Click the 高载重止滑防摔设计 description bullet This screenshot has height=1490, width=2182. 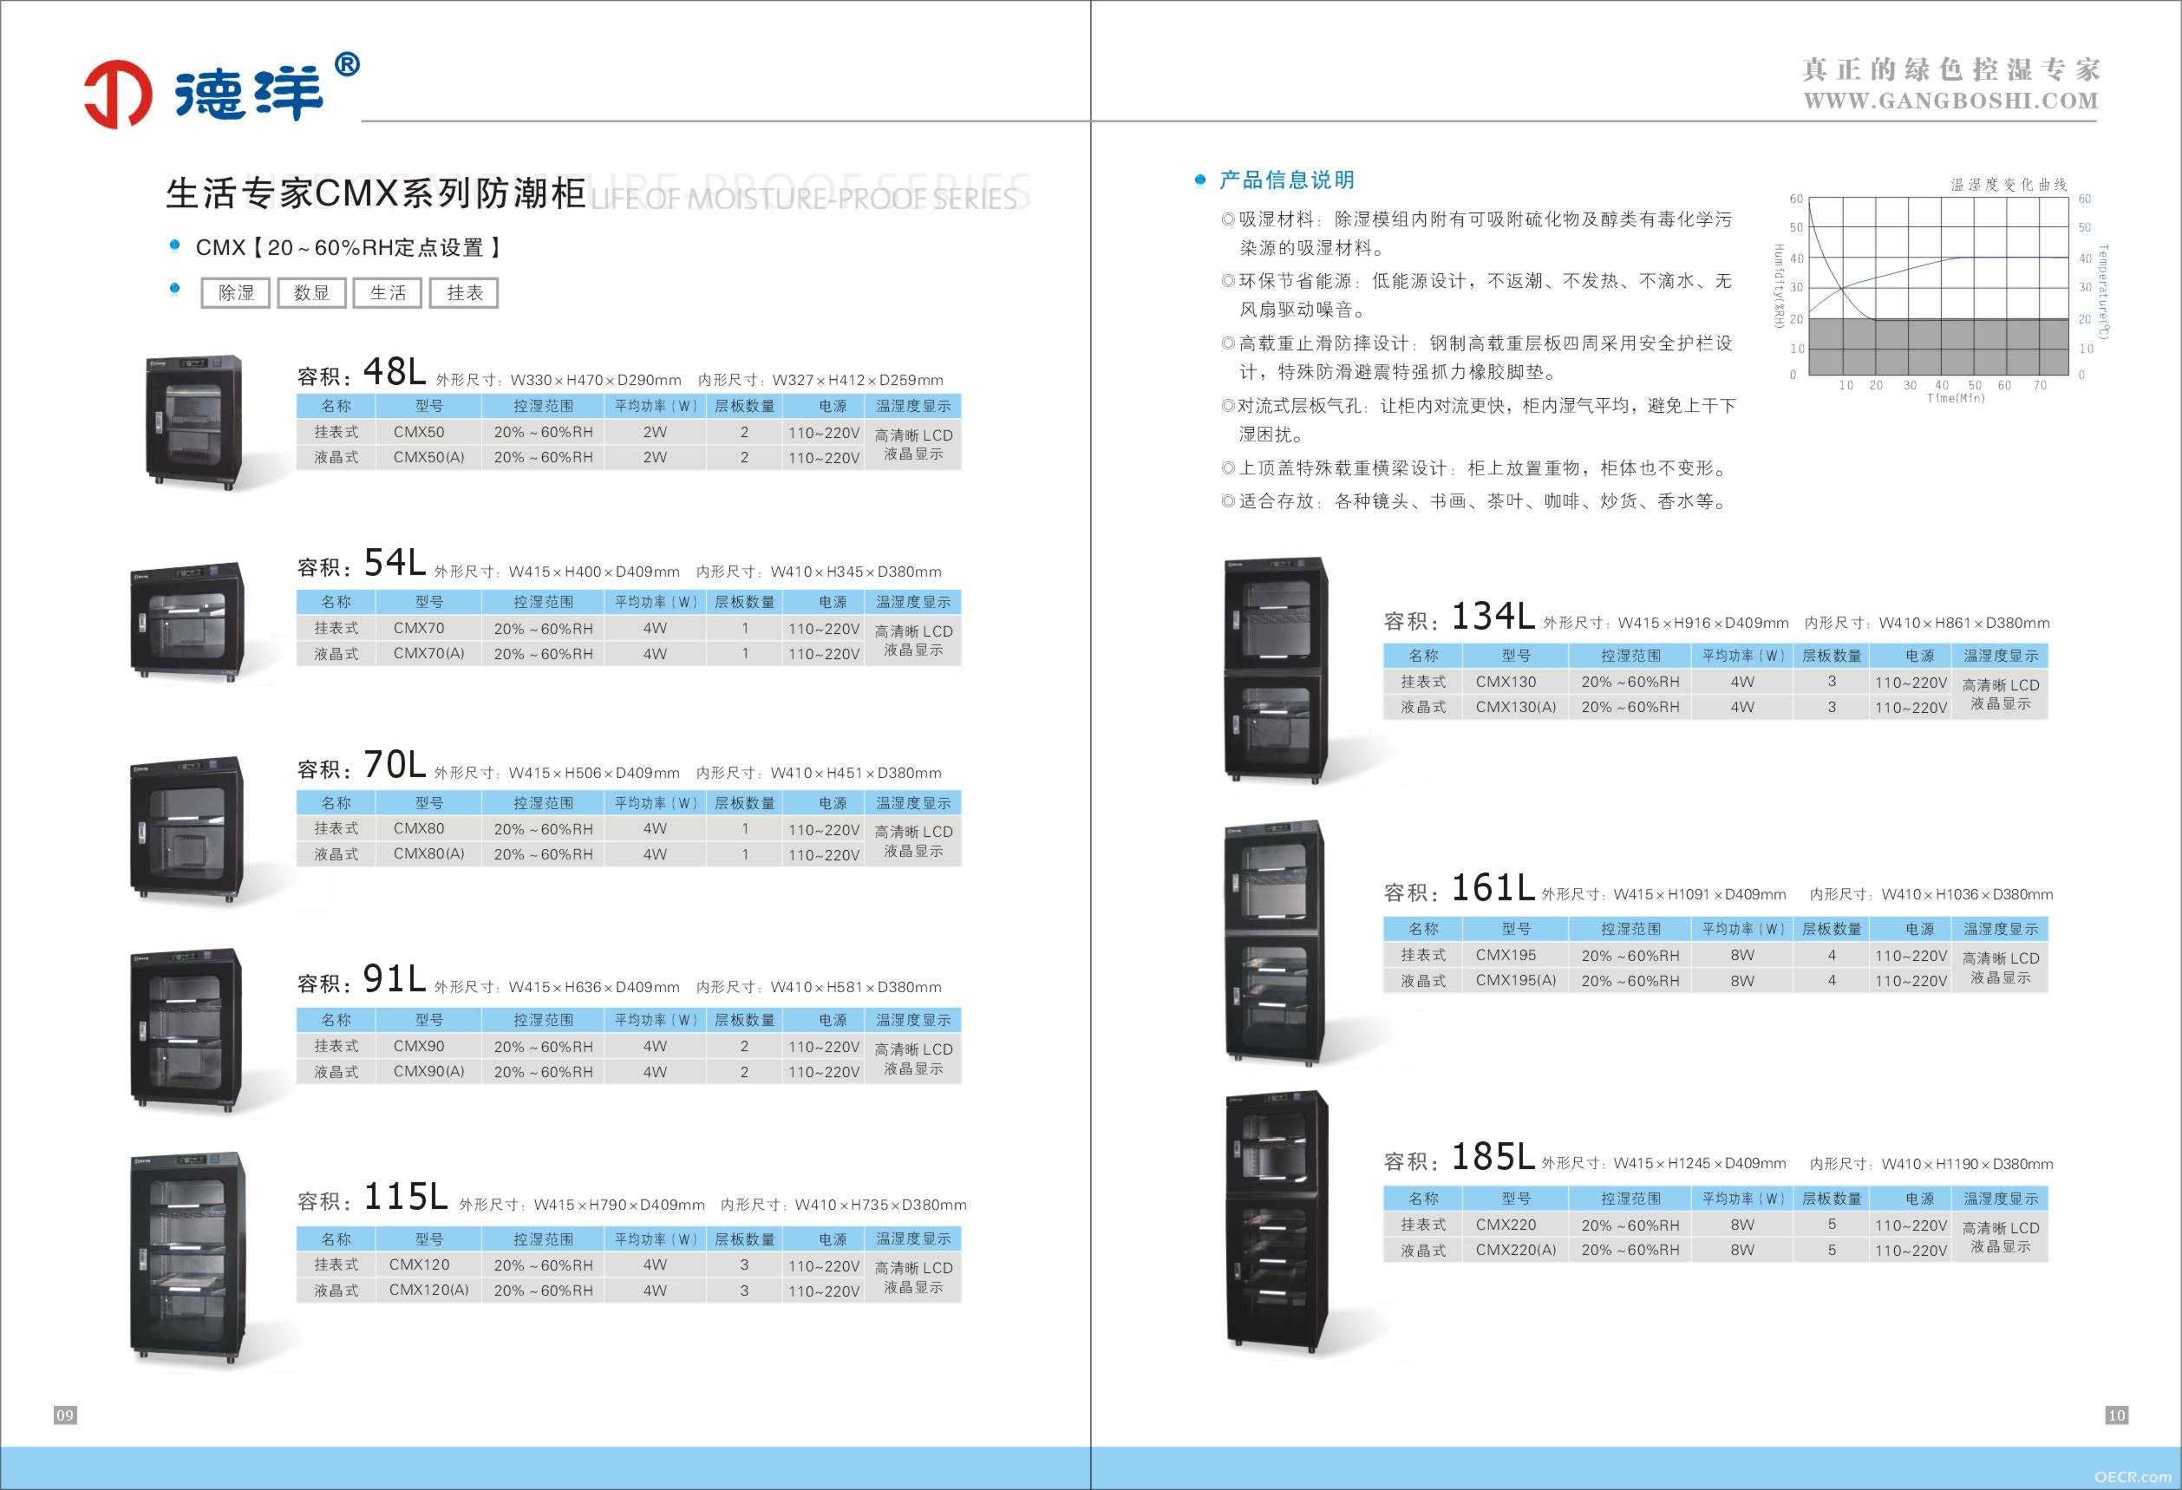(x=1477, y=357)
